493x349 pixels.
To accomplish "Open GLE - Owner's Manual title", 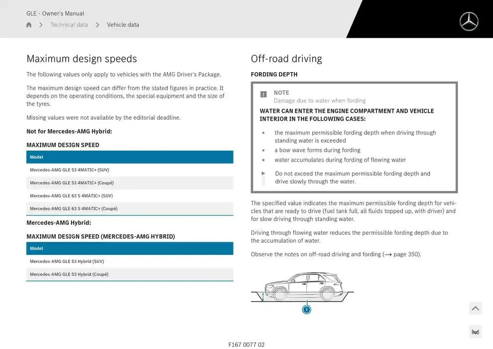I will pyautogui.click(x=55, y=13).
